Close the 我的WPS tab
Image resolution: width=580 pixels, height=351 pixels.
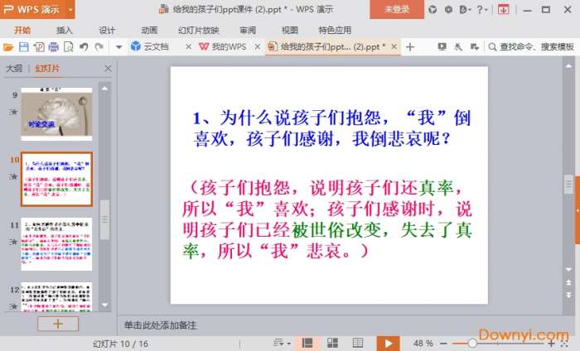(x=258, y=47)
